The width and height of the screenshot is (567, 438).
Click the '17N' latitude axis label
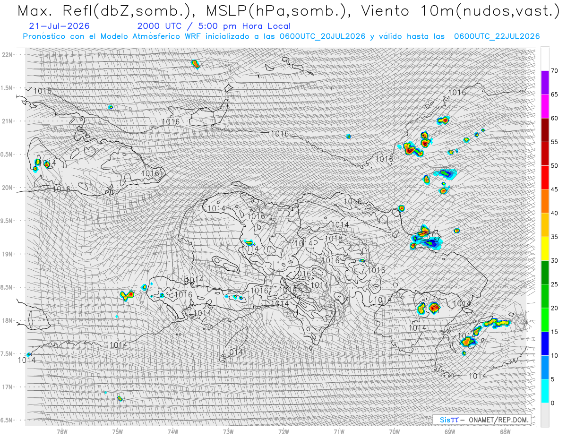click(7, 387)
